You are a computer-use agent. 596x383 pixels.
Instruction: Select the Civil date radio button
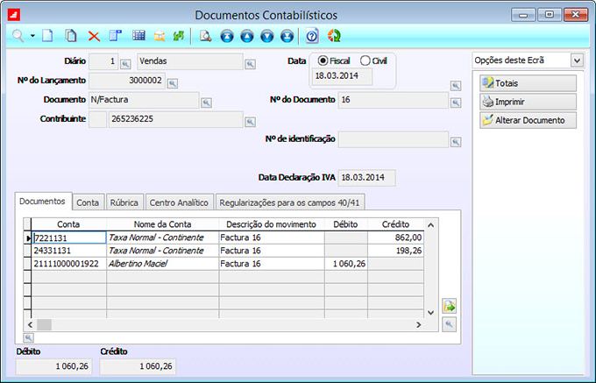pyautogui.click(x=365, y=60)
